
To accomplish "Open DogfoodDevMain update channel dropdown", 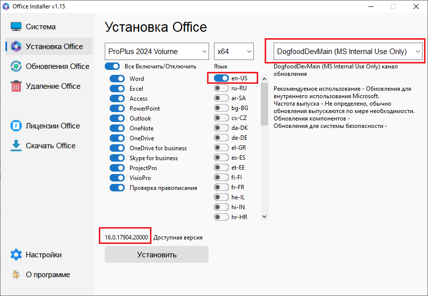I will coord(348,51).
